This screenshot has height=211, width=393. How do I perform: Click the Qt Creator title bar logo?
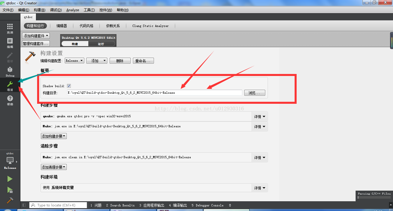[3, 3]
